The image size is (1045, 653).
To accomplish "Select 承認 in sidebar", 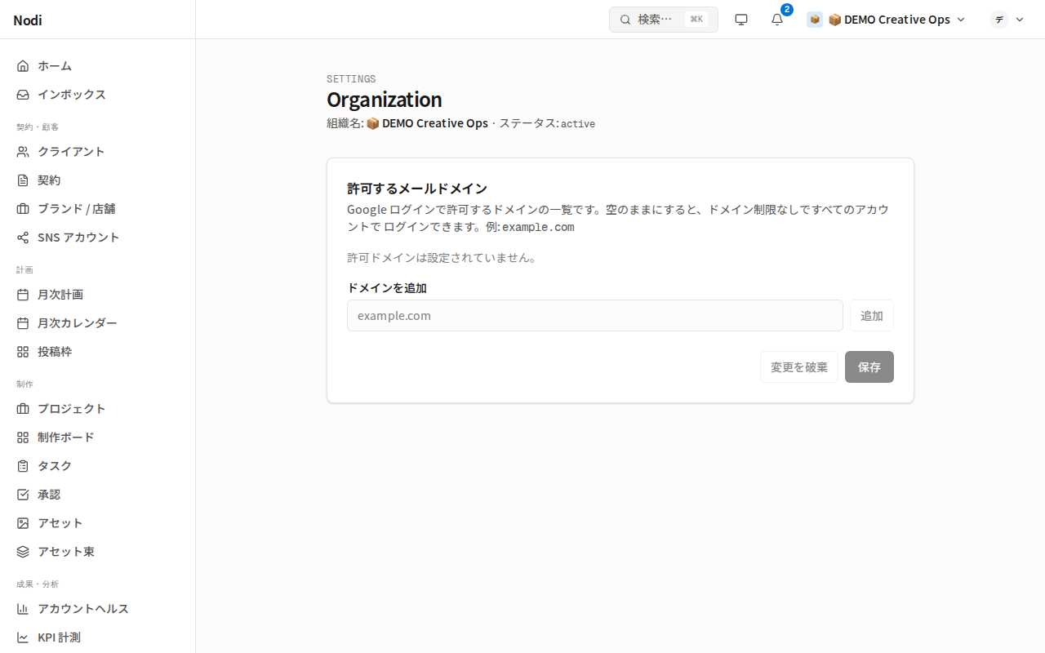I will [x=98, y=495].
